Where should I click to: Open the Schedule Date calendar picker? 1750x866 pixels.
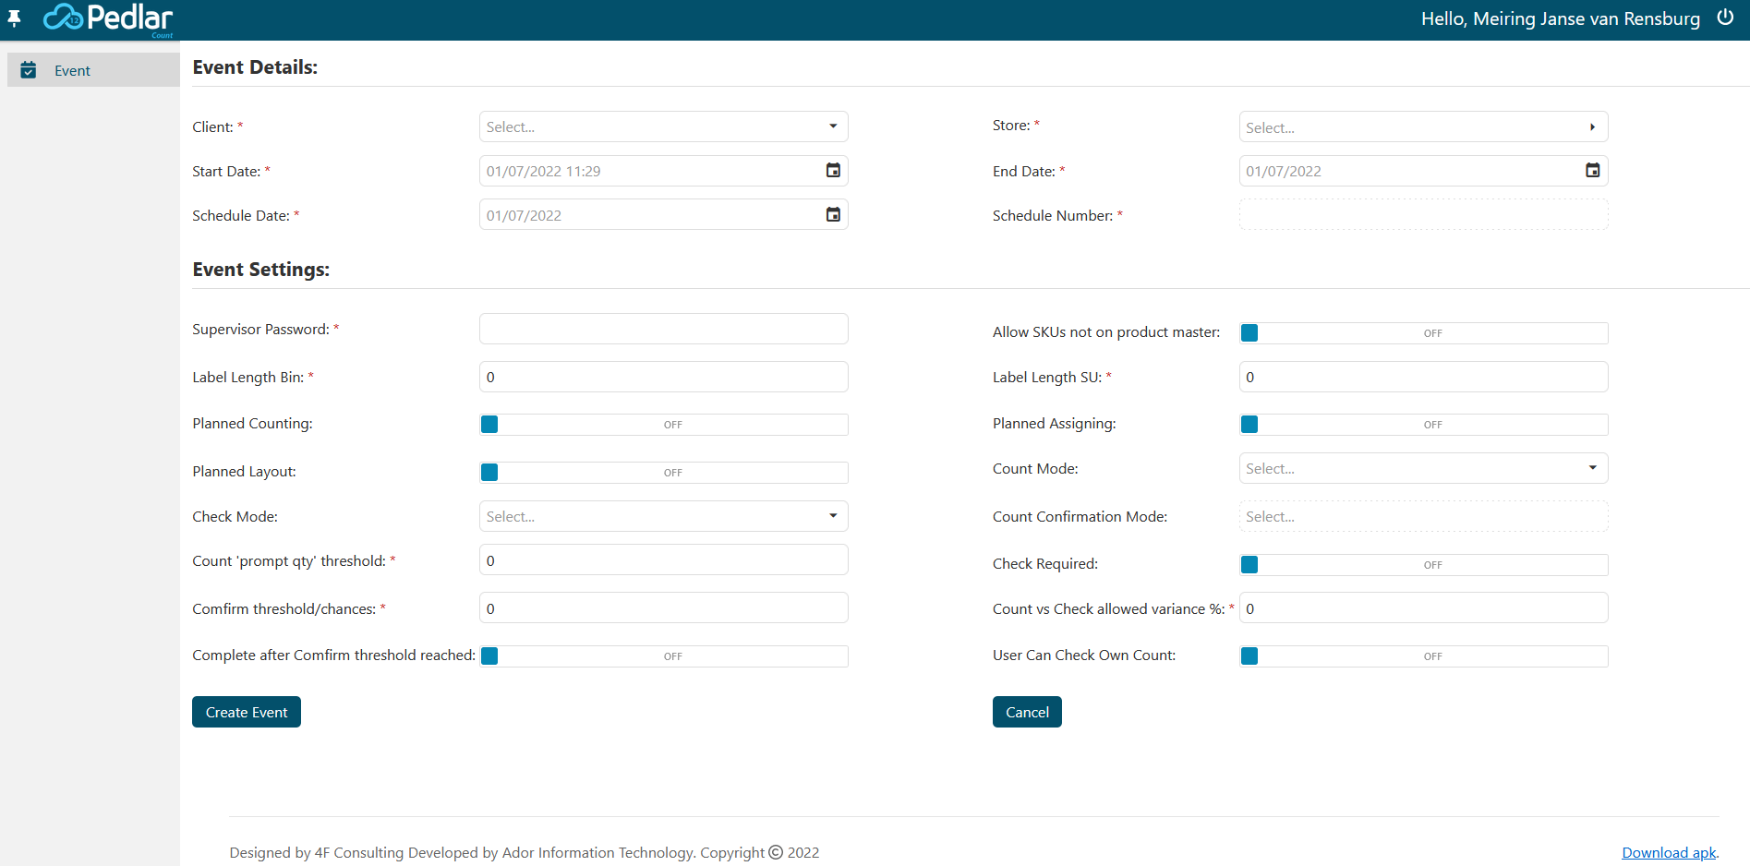[x=833, y=215]
